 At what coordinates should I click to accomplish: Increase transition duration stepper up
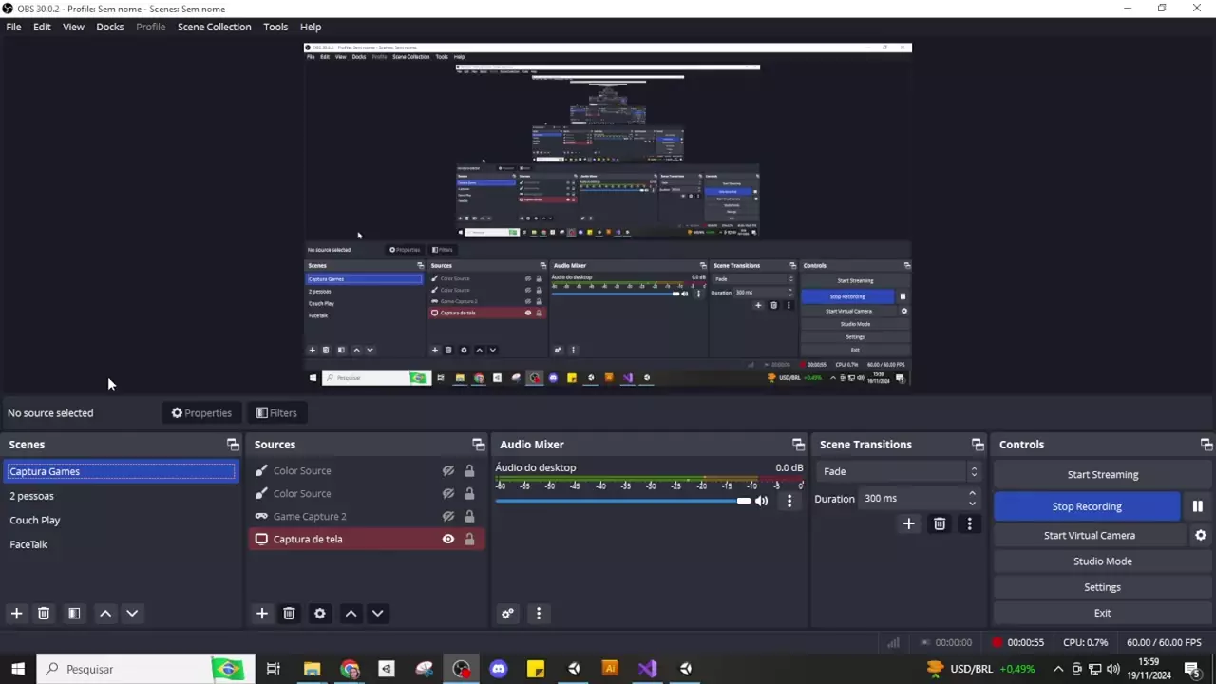972,493
